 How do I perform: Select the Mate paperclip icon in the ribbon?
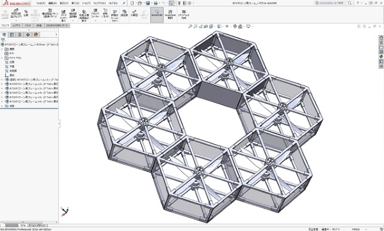coord(26,13)
